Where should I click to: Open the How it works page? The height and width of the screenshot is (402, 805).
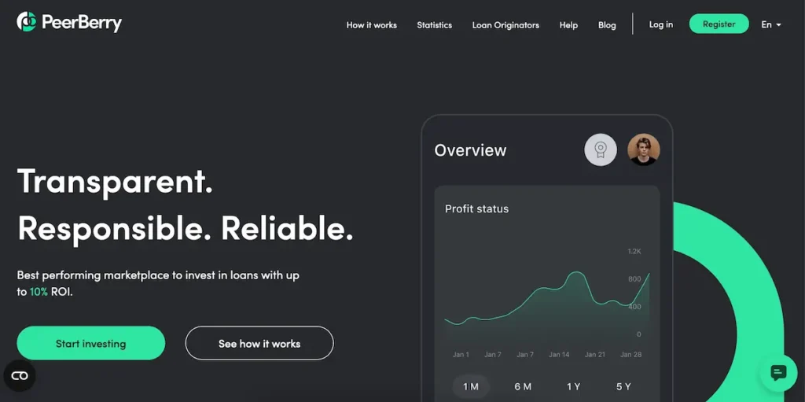pos(372,25)
